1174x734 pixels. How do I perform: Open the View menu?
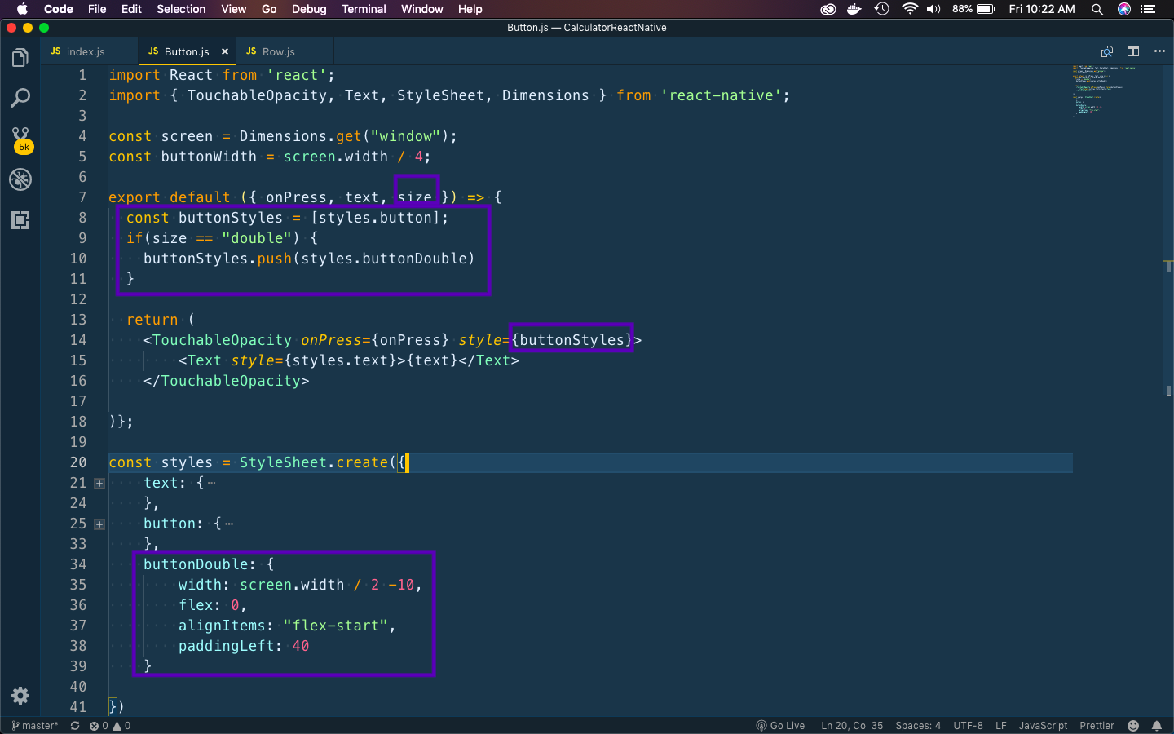click(233, 9)
